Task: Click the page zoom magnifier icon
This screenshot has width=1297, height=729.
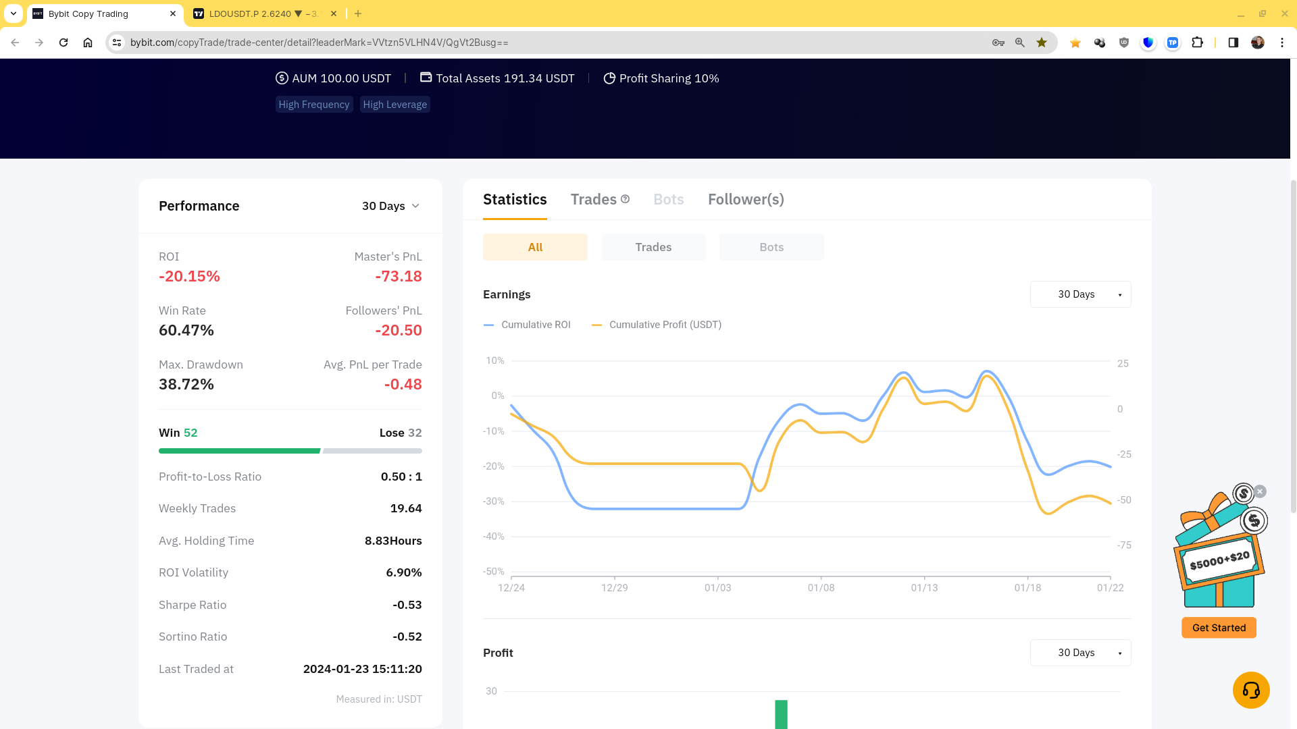Action: (1019, 43)
